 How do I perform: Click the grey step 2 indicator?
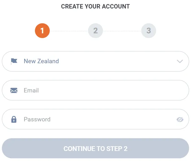tap(95, 31)
